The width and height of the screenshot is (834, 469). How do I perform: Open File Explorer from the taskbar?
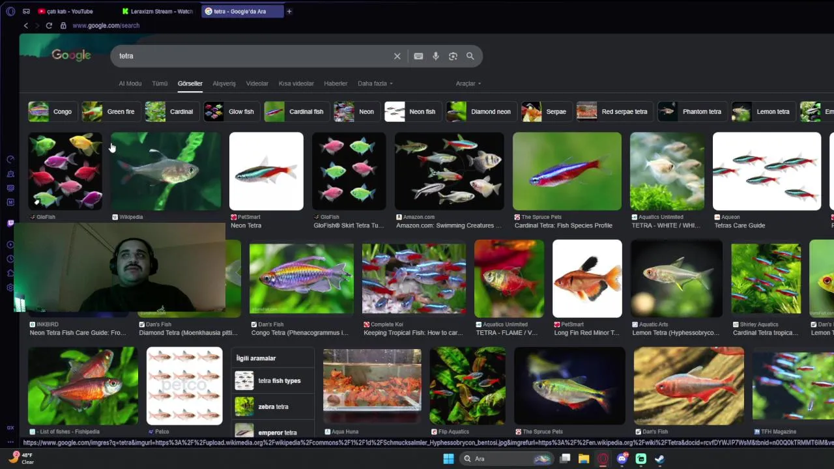pyautogui.click(x=584, y=459)
